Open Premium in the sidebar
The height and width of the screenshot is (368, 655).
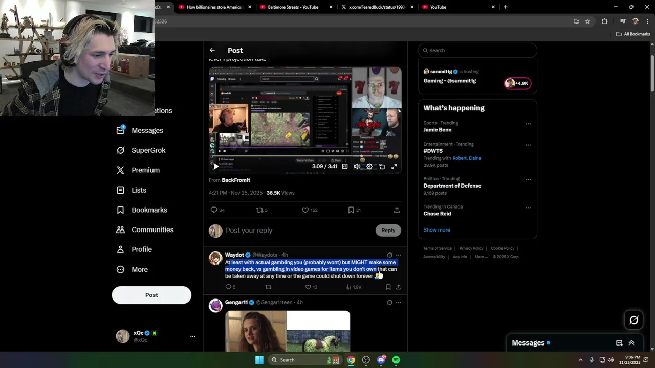138,170
